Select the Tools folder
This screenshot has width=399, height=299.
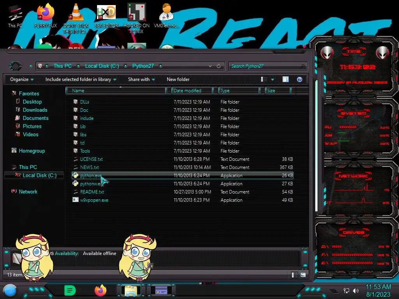click(x=85, y=151)
